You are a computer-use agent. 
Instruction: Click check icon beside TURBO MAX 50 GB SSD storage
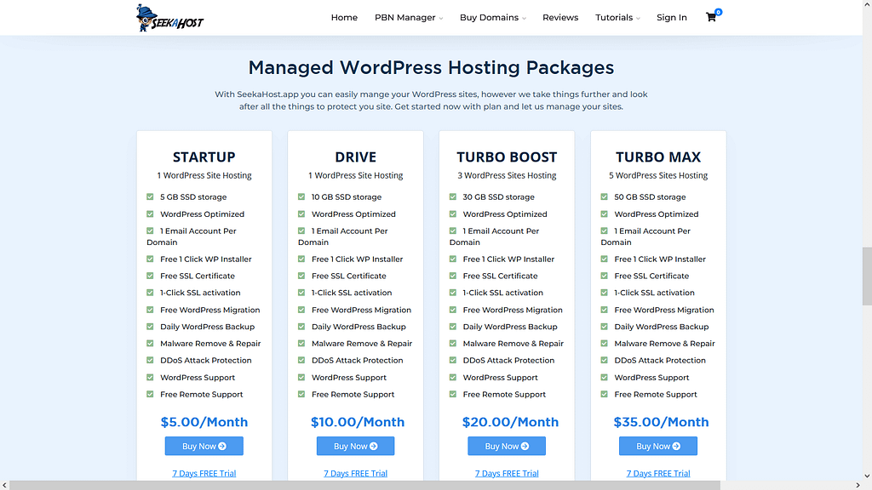coord(604,197)
